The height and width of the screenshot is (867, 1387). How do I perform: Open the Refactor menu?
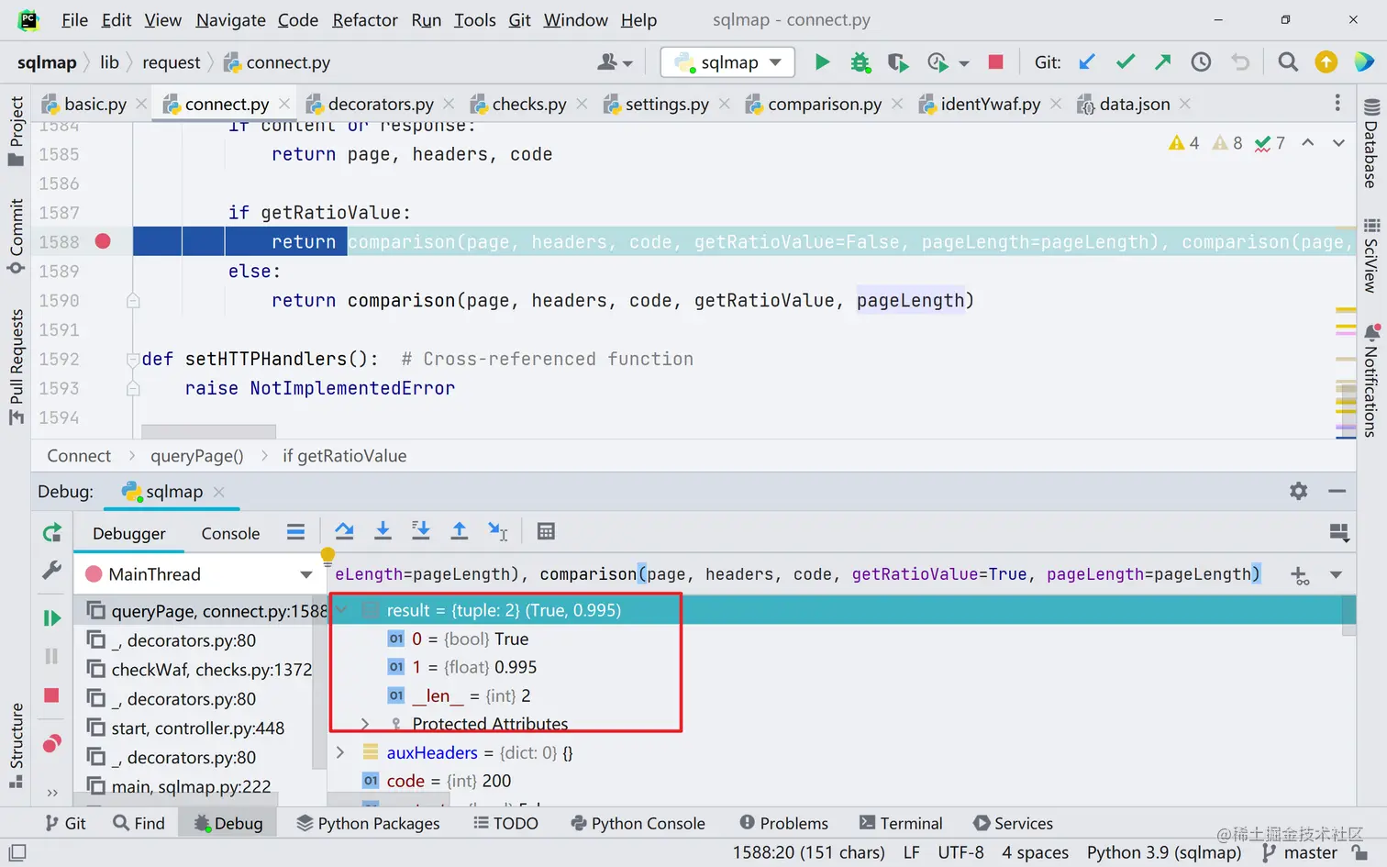pyautogui.click(x=364, y=19)
